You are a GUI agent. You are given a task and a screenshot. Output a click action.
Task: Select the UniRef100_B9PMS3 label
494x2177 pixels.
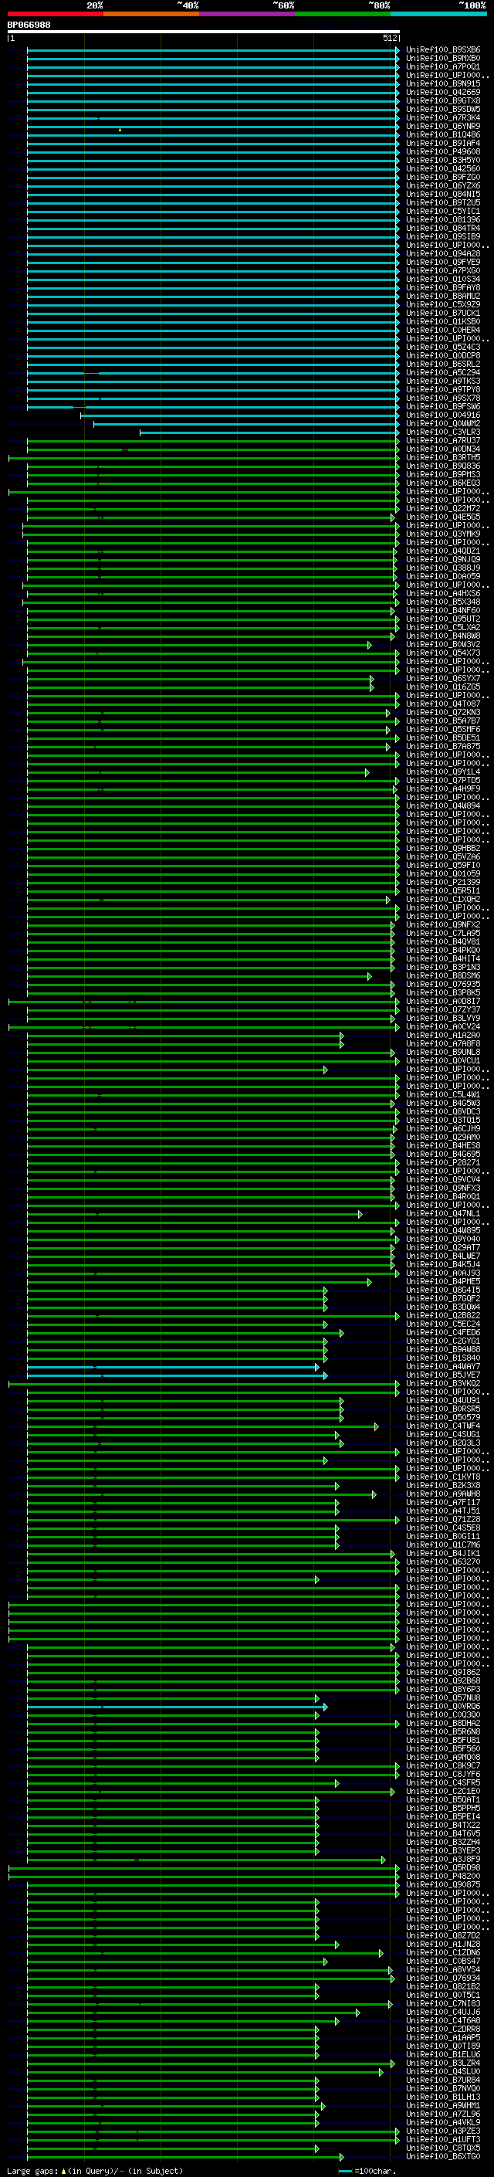pyautogui.click(x=443, y=474)
